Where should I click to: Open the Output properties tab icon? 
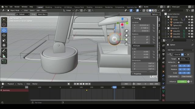coord(163,54)
